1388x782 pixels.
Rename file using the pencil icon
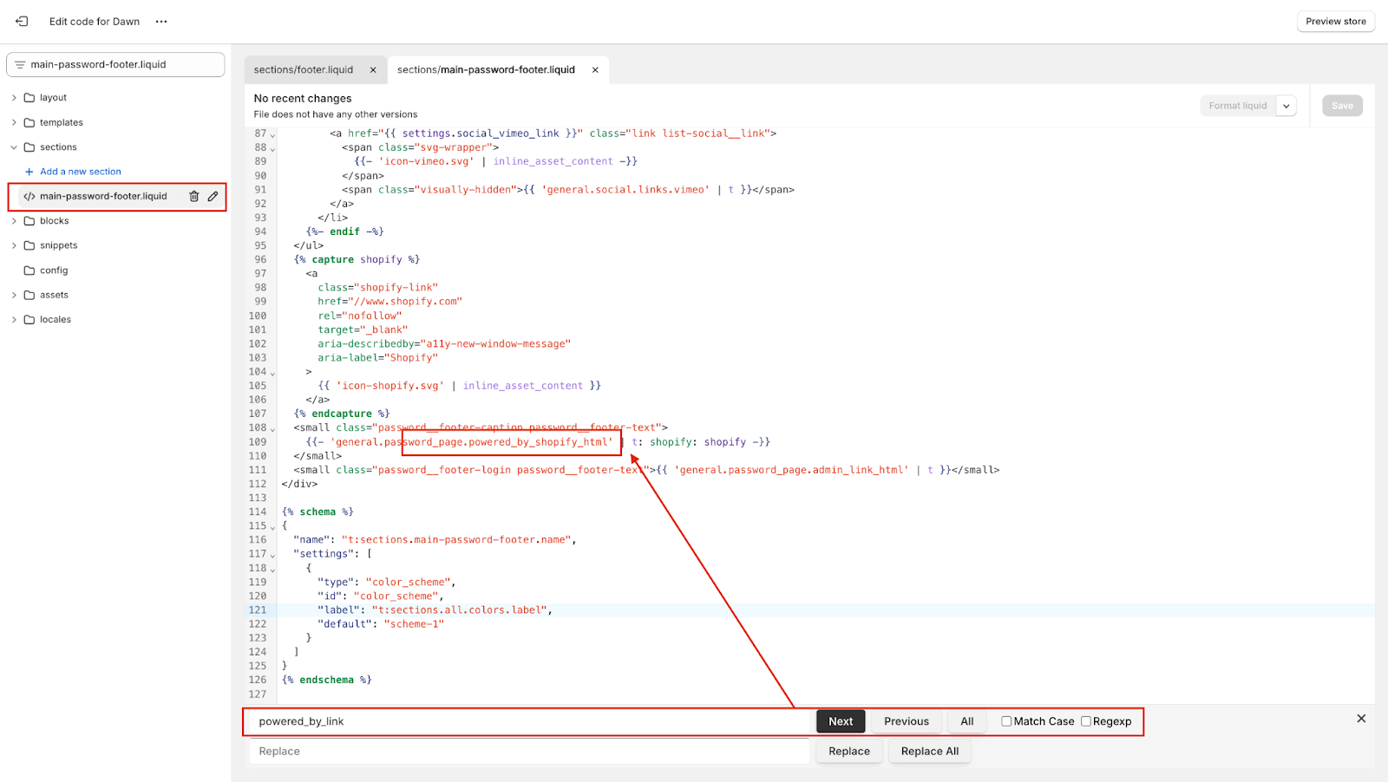(213, 197)
